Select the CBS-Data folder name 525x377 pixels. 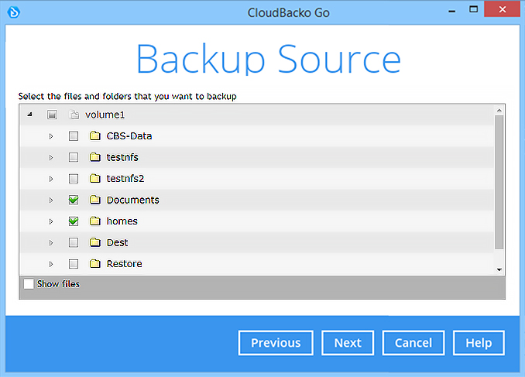click(129, 136)
